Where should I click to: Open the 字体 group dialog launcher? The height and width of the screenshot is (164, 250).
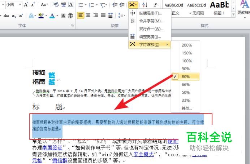click(x=72, y=26)
